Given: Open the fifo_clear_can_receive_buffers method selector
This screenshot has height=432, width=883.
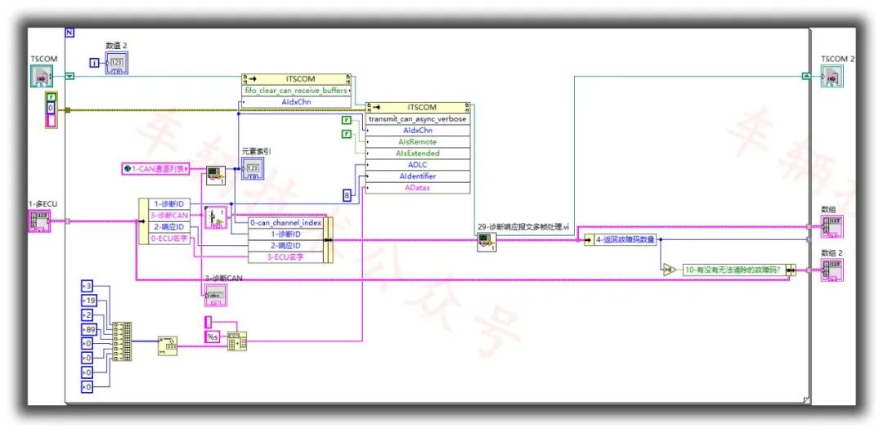Looking at the screenshot, I should [x=297, y=91].
